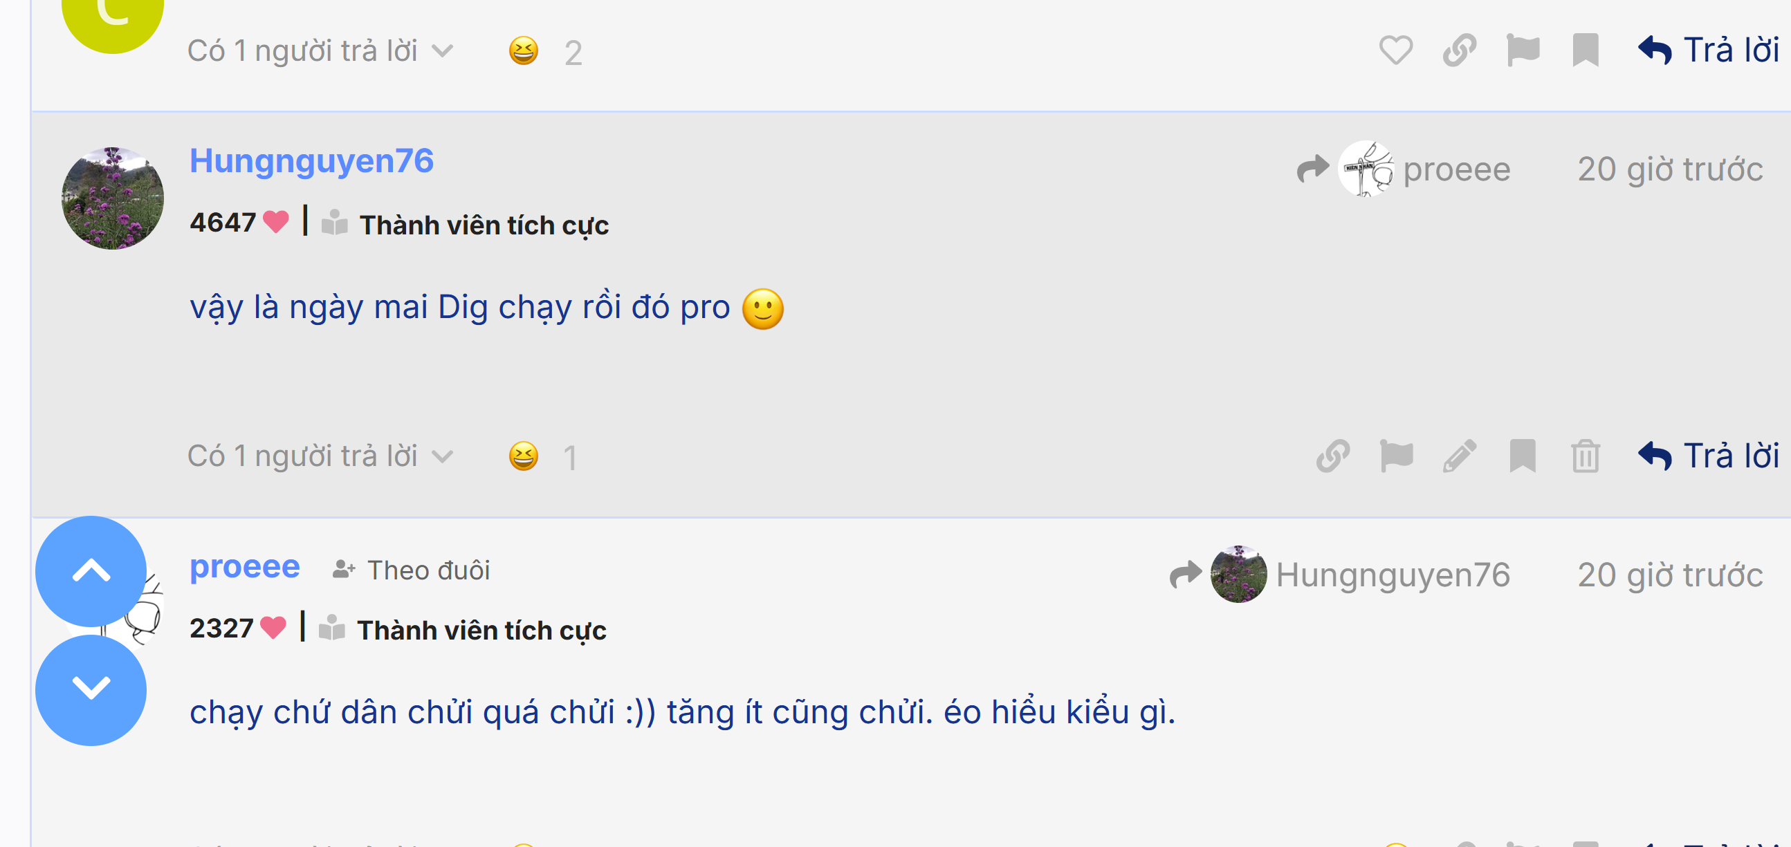Copy link of Hungnguyen76's post
This screenshot has width=1791, height=847.
(x=1333, y=456)
